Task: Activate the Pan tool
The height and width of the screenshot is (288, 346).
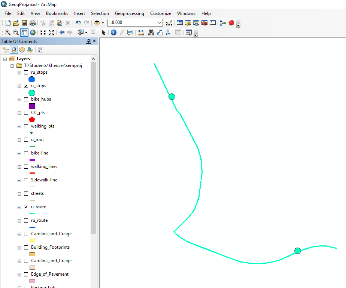Action: coord(24,32)
